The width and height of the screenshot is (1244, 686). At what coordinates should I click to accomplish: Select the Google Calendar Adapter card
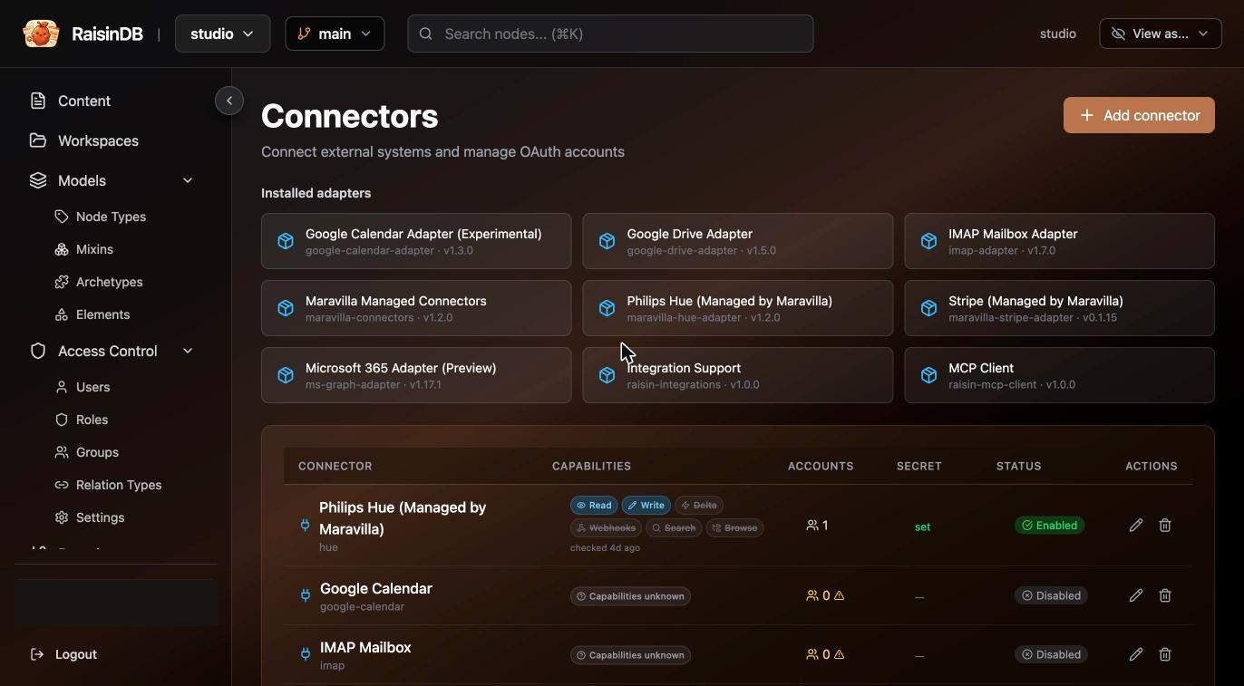click(416, 241)
